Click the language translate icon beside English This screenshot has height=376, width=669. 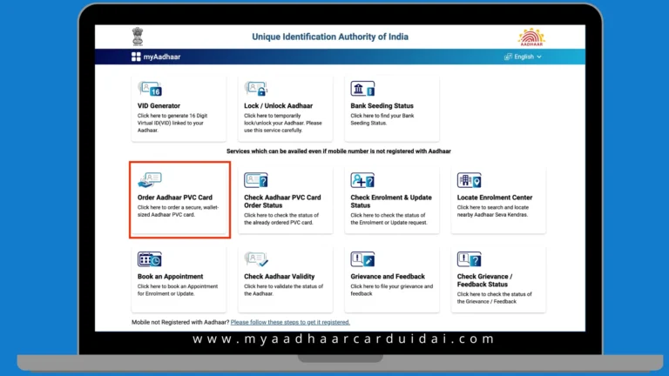click(x=508, y=57)
